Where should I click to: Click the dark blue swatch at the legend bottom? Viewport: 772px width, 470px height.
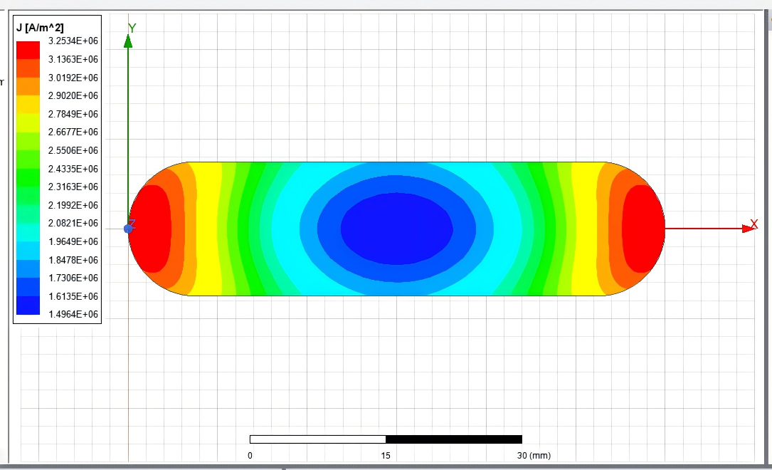[x=28, y=305]
